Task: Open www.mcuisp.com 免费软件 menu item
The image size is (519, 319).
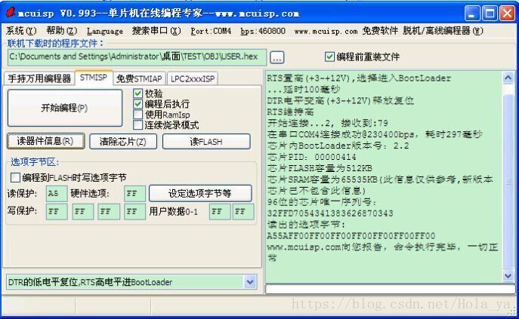Action: point(346,31)
